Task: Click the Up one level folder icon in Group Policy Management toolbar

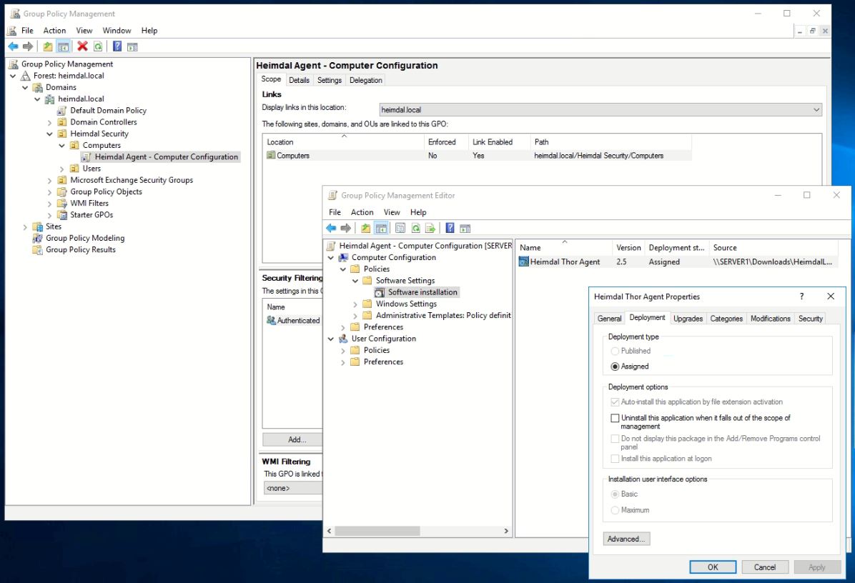Action: pyautogui.click(x=48, y=46)
